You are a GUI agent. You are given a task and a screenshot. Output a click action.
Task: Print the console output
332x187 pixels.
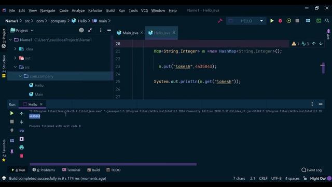click(x=22, y=148)
